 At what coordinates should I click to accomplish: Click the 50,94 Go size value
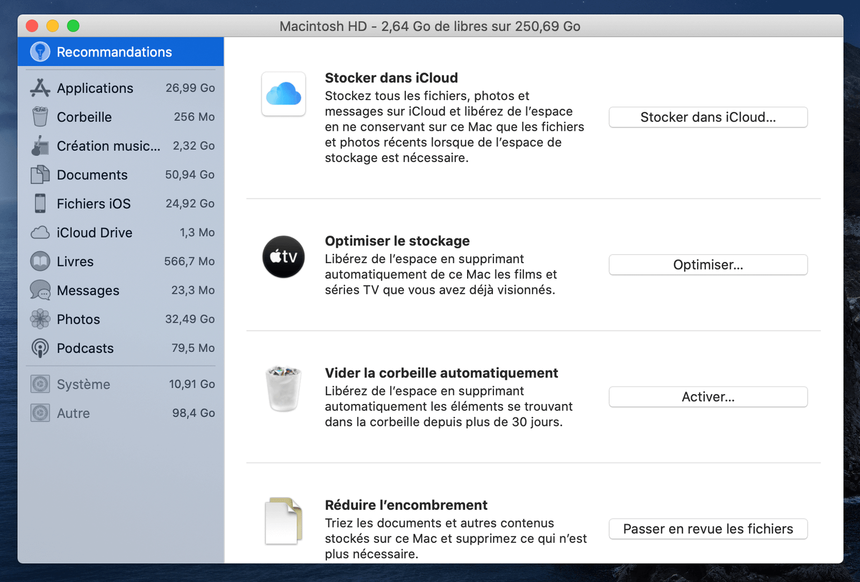click(x=190, y=174)
